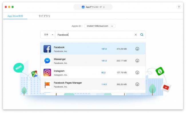Download the Messenger app
Viewport: 186px width, 113px height.
pyautogui.click(x=137, y=61)
